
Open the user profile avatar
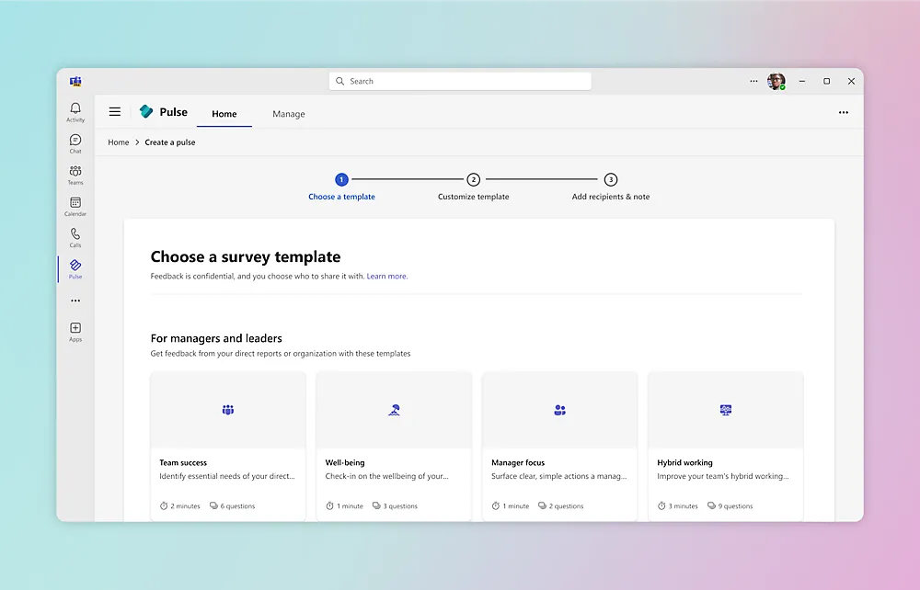pyautogui.click(x=776, y=81)
